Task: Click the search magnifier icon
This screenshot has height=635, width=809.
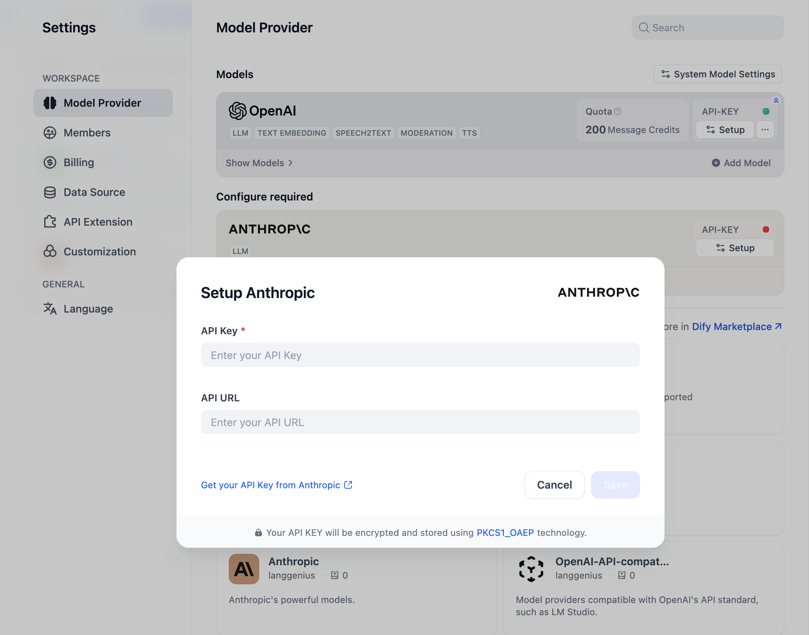Action: (644, 27)
